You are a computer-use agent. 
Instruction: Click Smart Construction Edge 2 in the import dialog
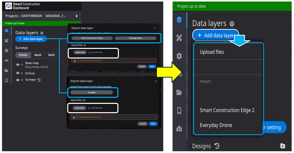click(92, 38)
